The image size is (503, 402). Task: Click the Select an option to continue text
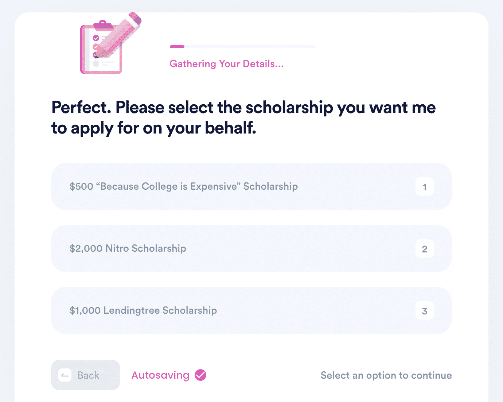tap(386, 375)
